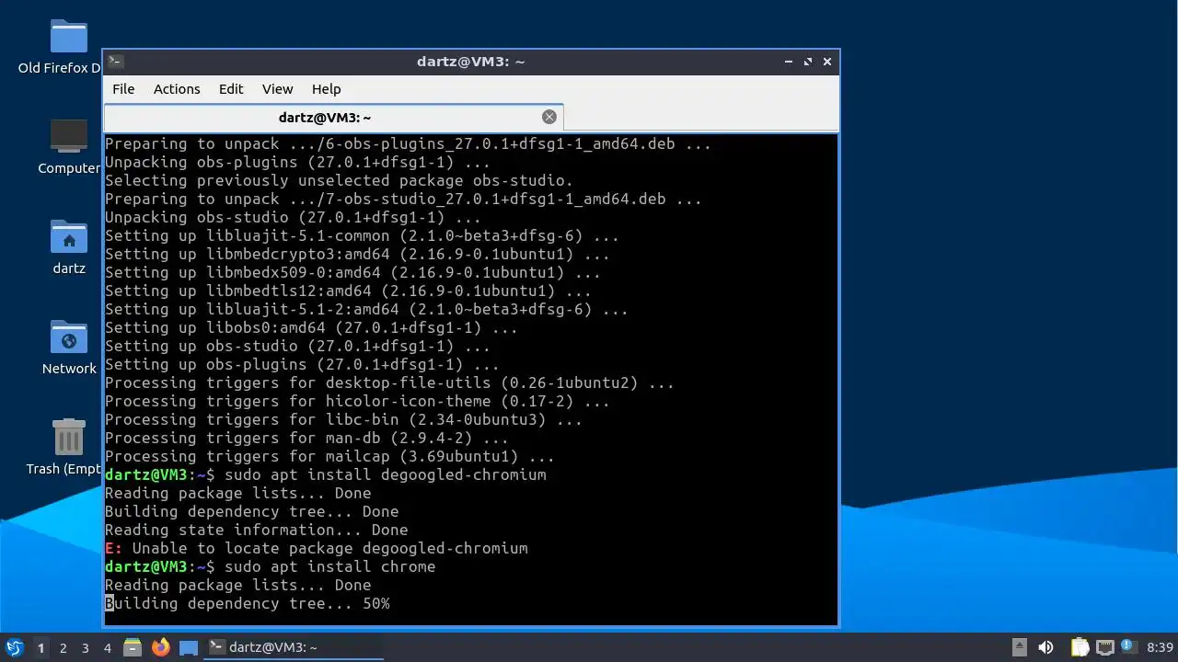Viewport: 1178px width, 662px height.
Task: Maximize the terminal window
Action: [808, 62]
